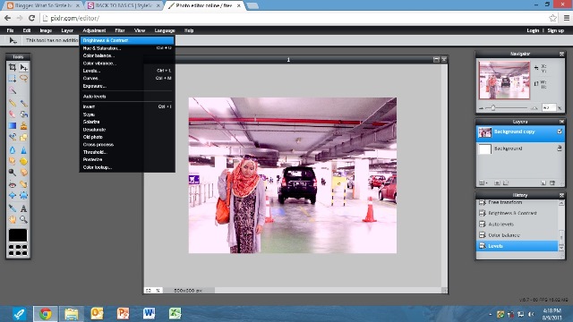Select the Pinch tool
Viewport: 573px width, 322px height.
(x=24, y=195)
